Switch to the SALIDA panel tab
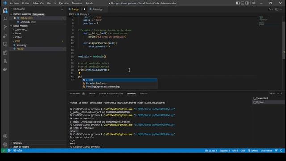The image size is (286, 161). 92,93
